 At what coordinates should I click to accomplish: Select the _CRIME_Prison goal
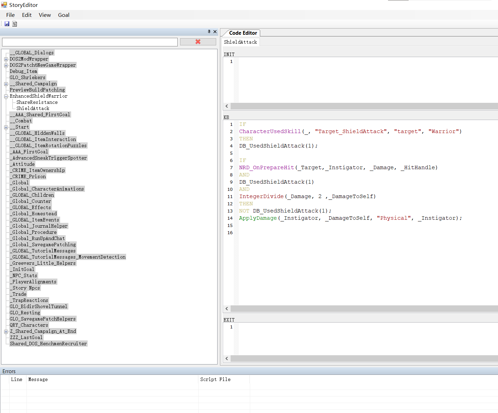(28, 176)
